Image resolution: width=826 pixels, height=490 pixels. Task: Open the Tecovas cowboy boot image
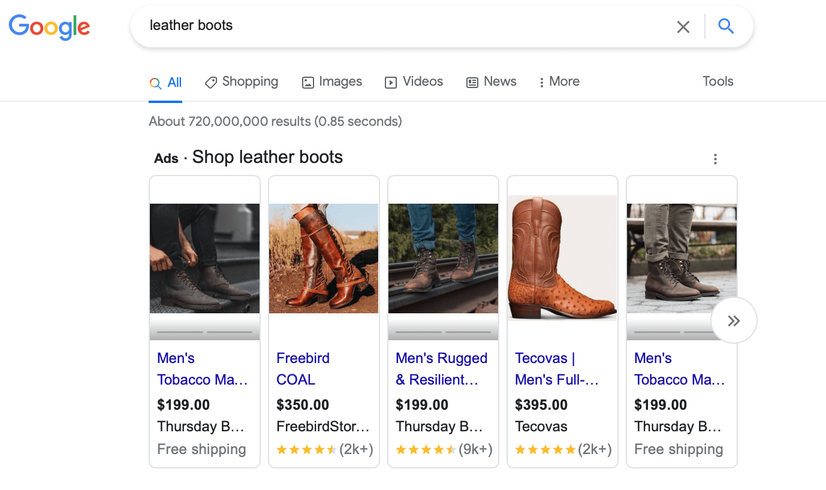[562, 258]
